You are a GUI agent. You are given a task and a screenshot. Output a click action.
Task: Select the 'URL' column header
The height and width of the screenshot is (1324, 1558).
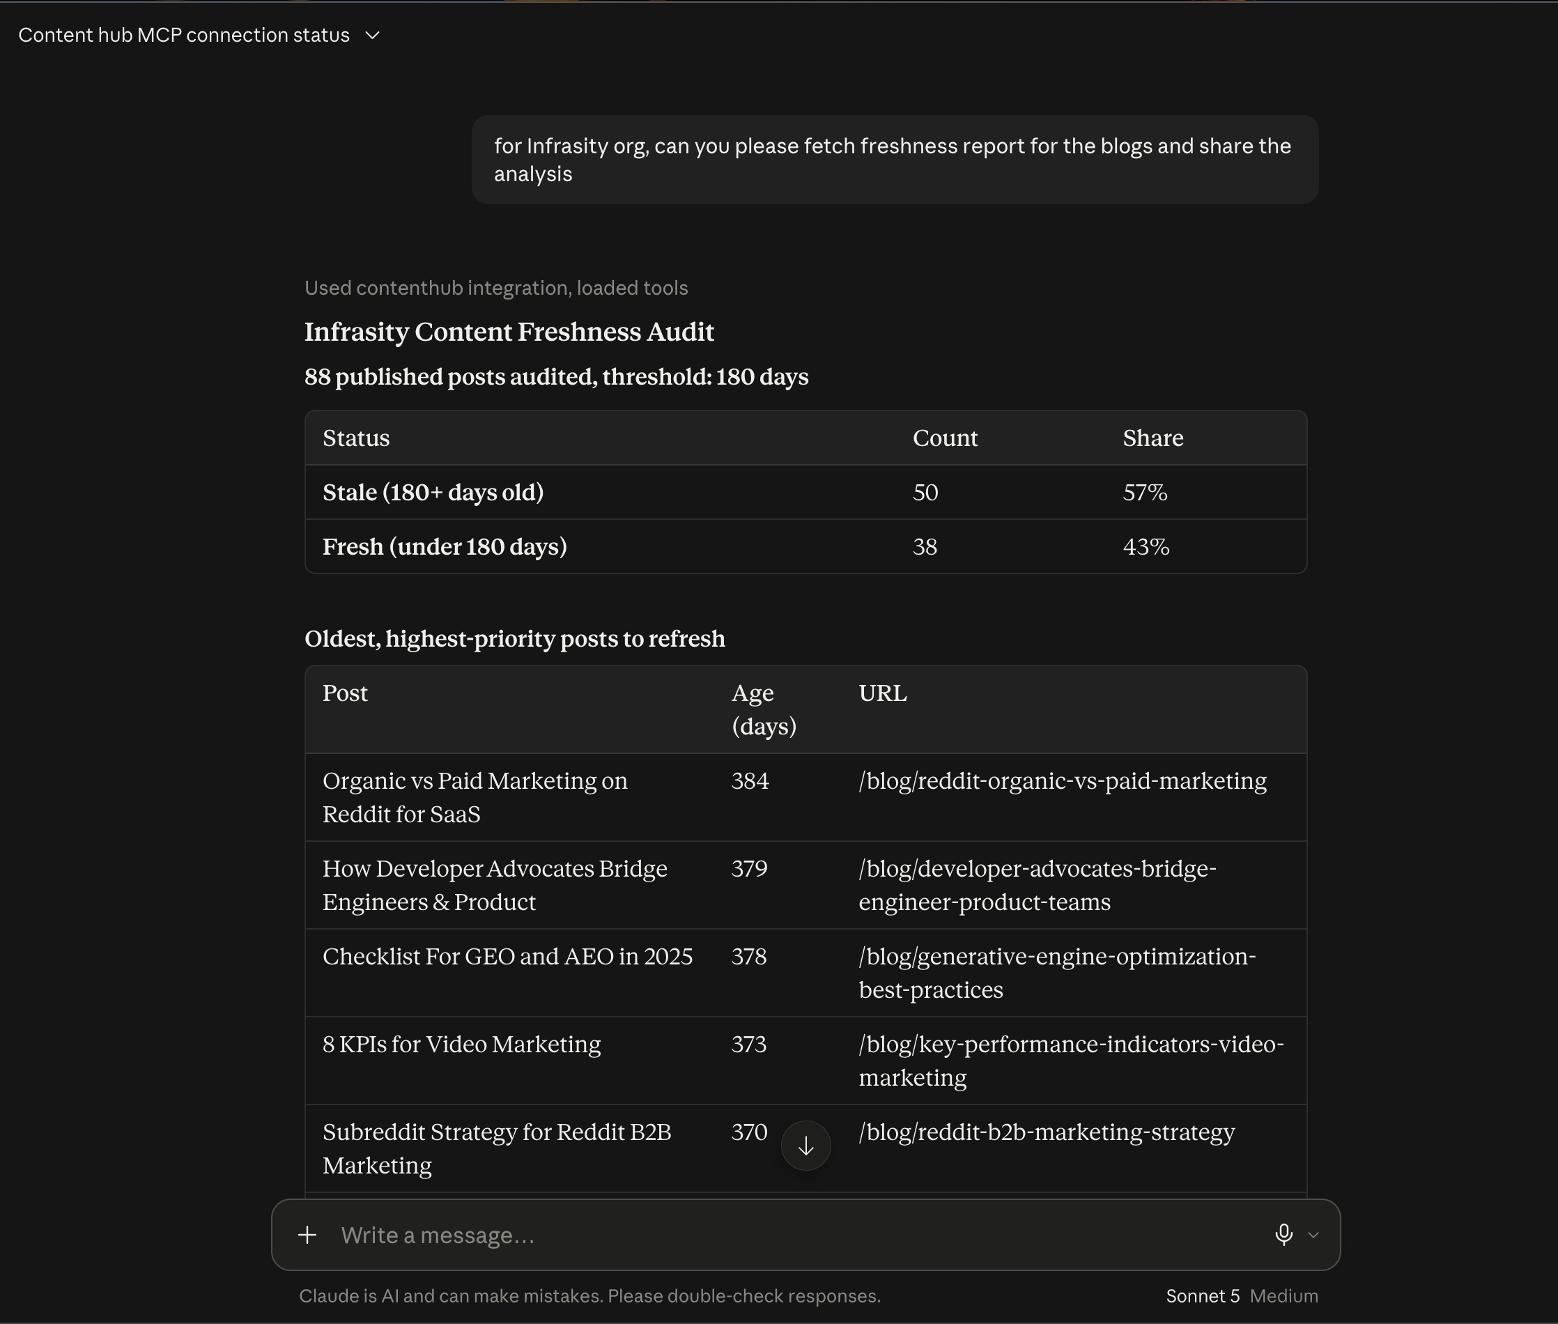tap(883, 693)
